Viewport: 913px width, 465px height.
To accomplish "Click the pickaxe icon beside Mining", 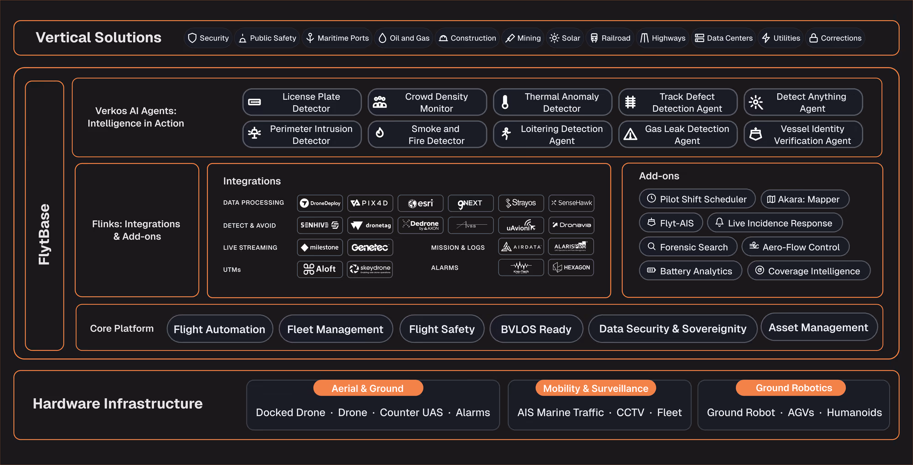I will tap(510, 38).
